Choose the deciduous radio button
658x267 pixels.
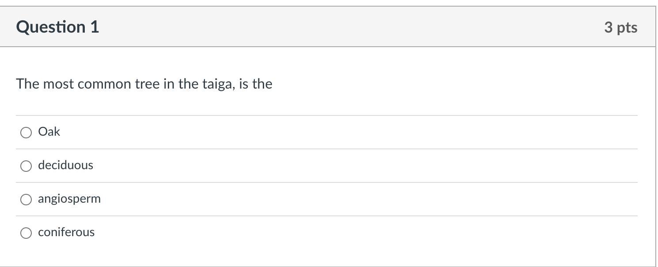(26, 166)
